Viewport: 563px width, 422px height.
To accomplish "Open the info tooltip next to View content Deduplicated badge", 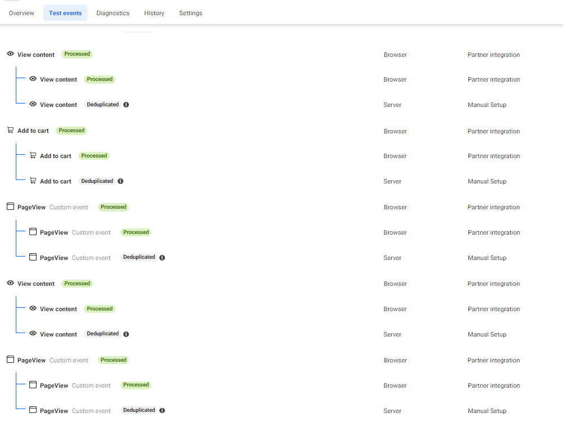I will point(126,105).
